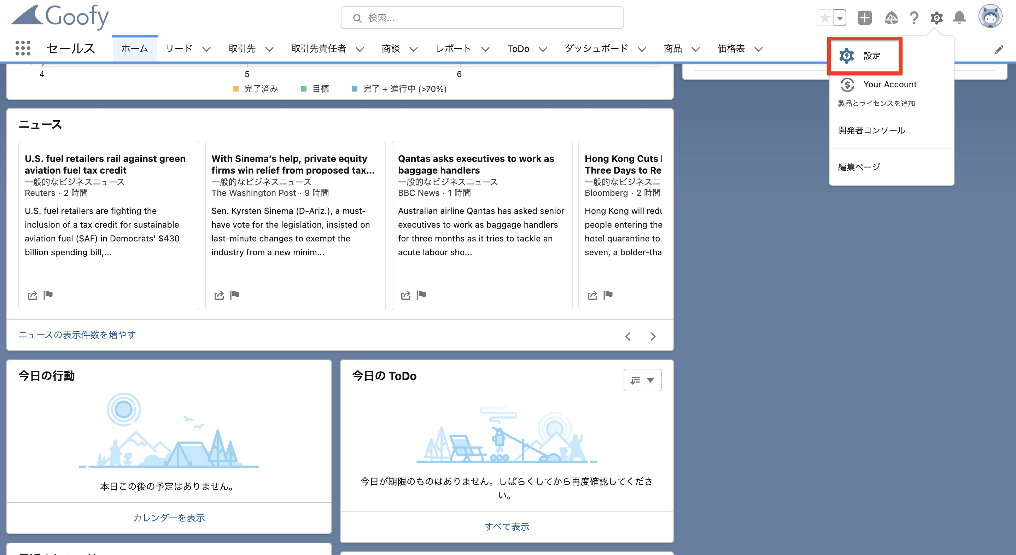The image size is (1016, 555).
Task: Open the U.S. fuel retailers article
Action: tap(105, 164)
